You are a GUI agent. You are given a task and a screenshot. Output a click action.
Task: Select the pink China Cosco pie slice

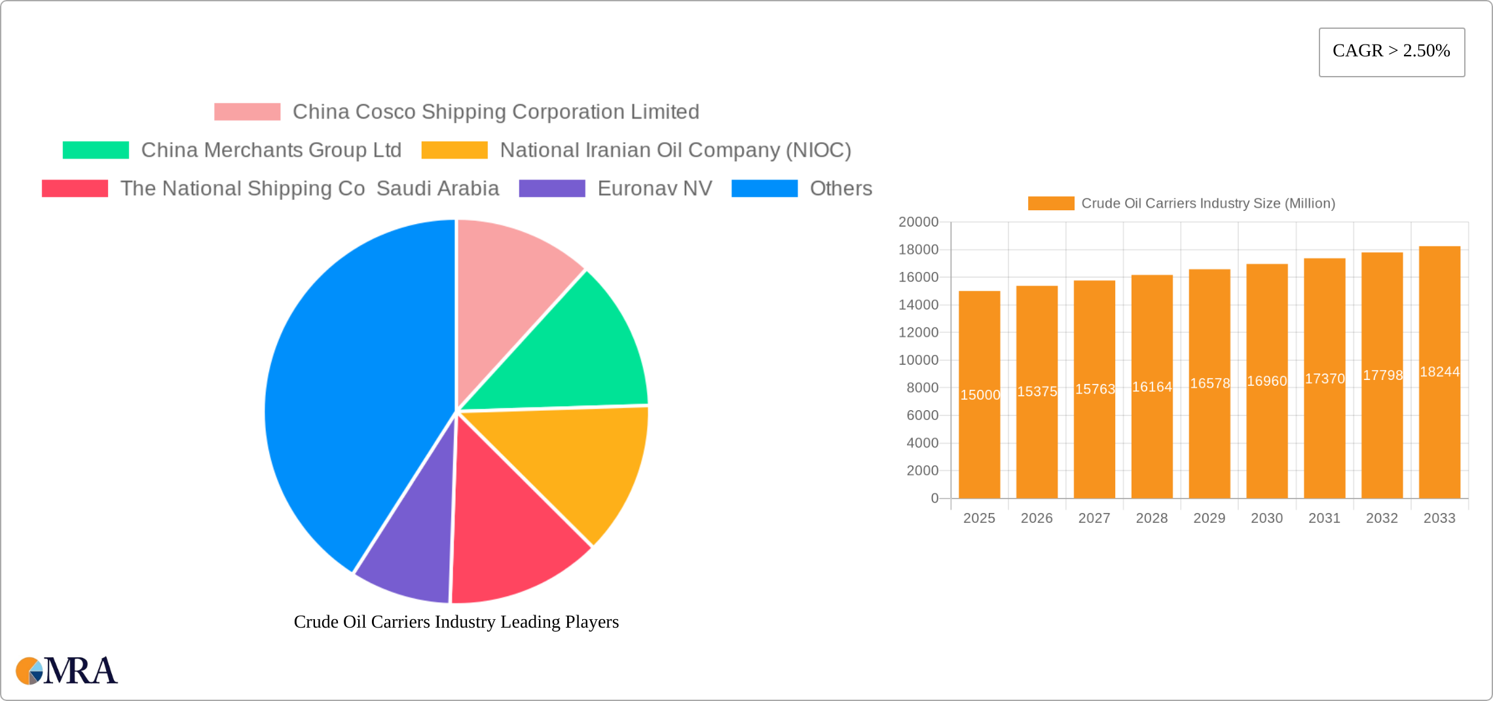(511, 288)
